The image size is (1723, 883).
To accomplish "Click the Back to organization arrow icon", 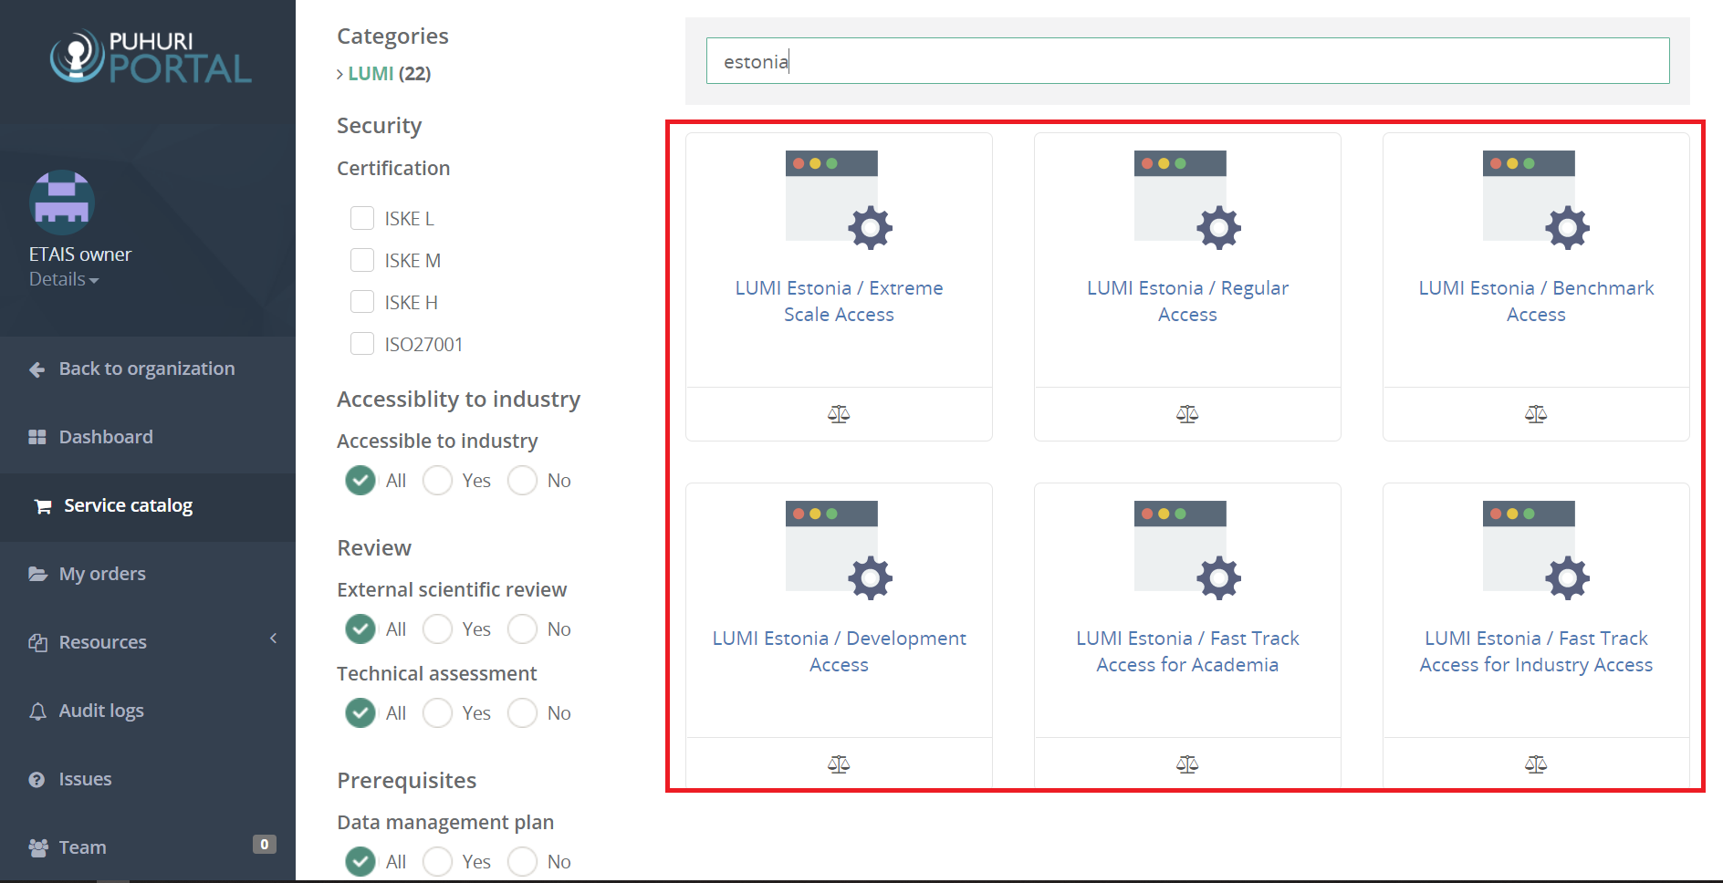I will tap(37, 369).
